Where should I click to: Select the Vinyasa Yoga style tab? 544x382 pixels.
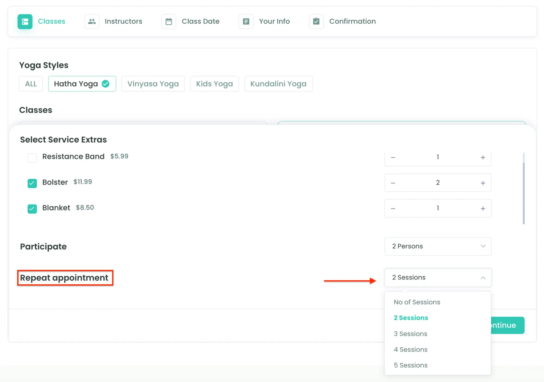(153, 84)
